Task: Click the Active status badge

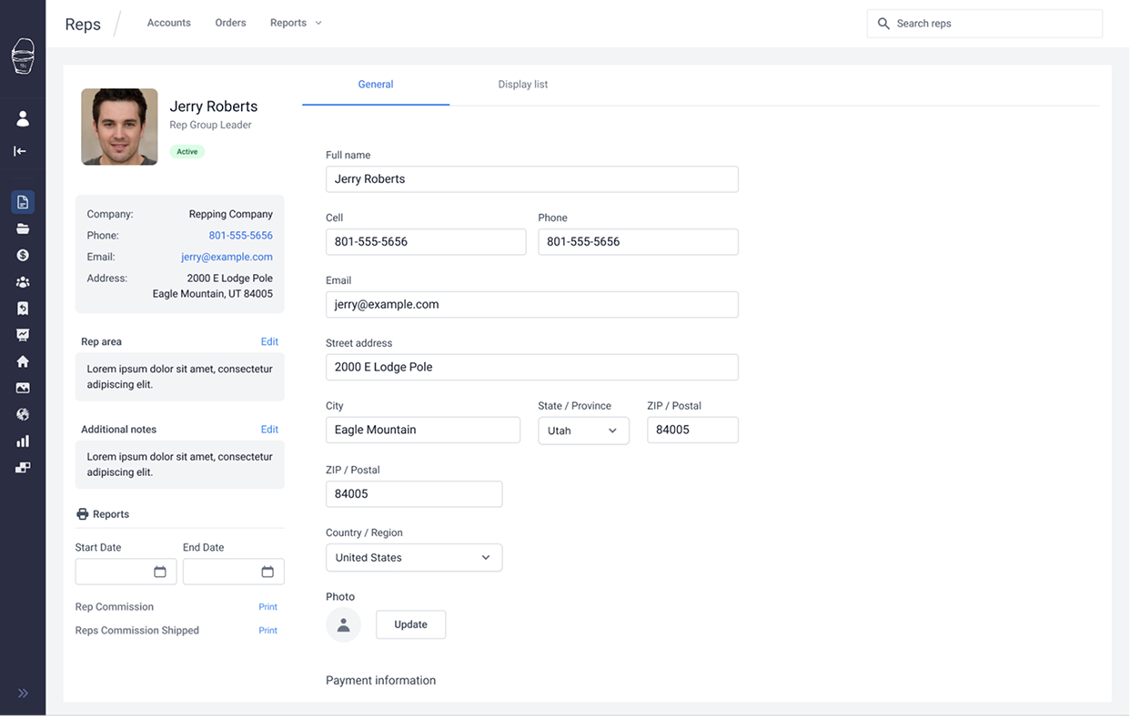Action: point(187,152)
